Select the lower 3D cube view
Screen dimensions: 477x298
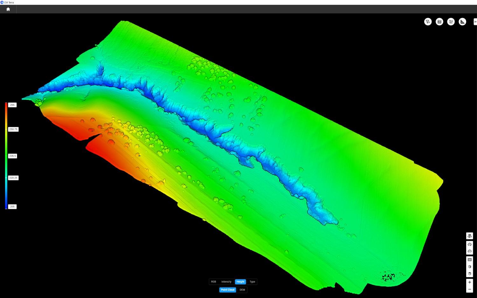tap(469, 274)
